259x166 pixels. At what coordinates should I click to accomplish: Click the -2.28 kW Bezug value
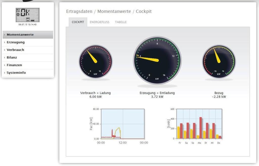[219, 97]
